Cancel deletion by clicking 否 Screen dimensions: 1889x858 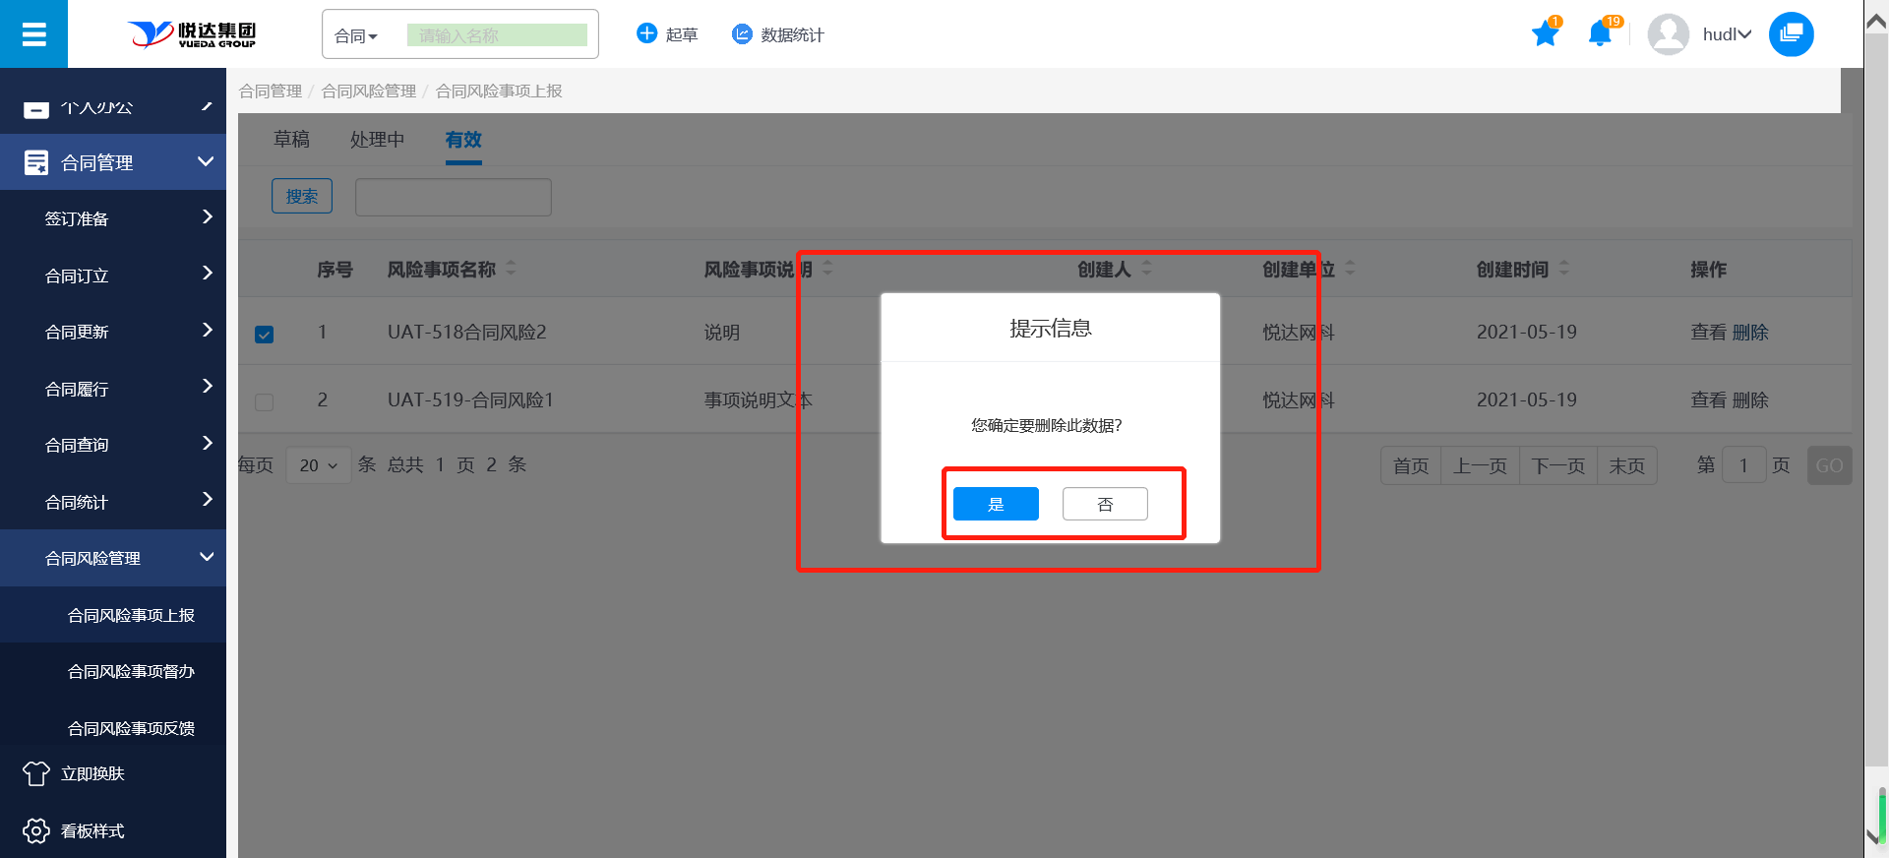click(1105, 504)
